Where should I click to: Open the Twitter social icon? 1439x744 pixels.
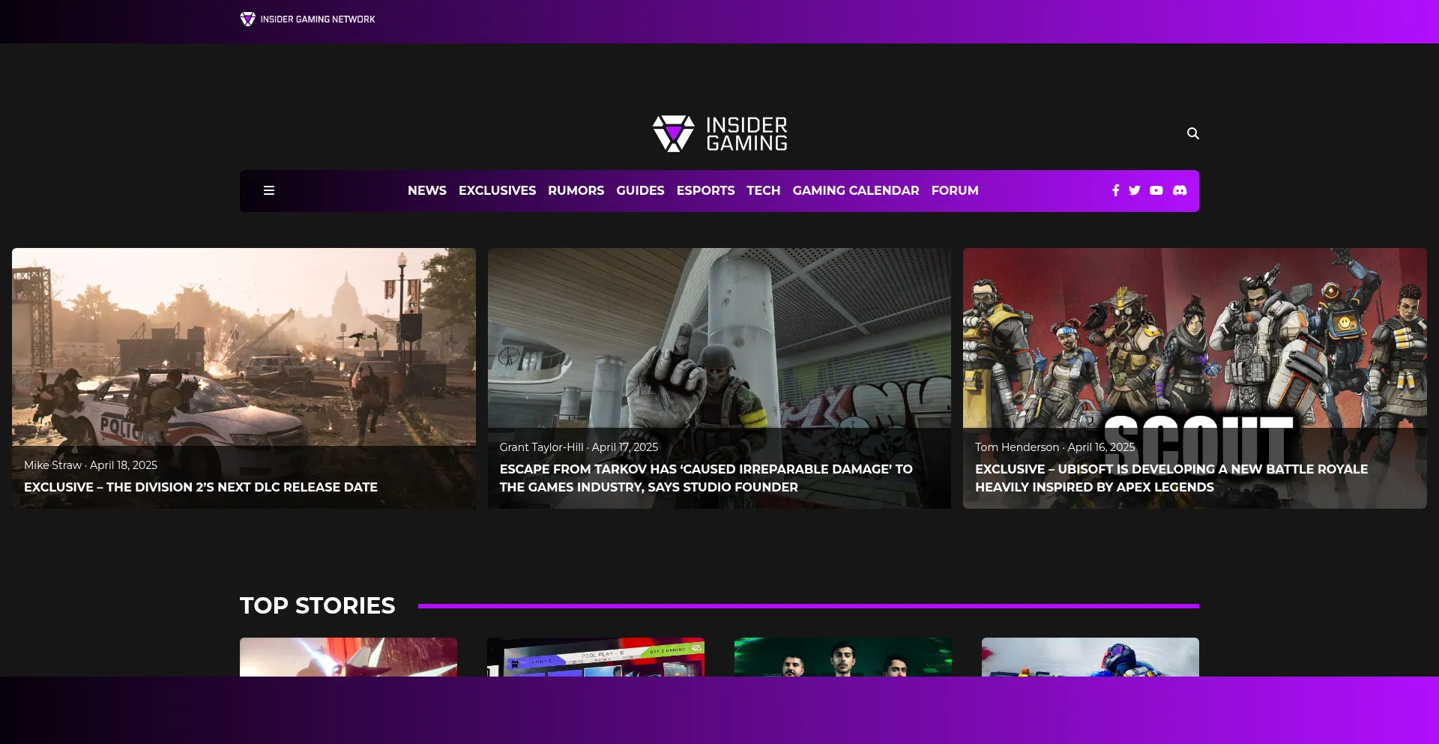tap(1135, 191)
